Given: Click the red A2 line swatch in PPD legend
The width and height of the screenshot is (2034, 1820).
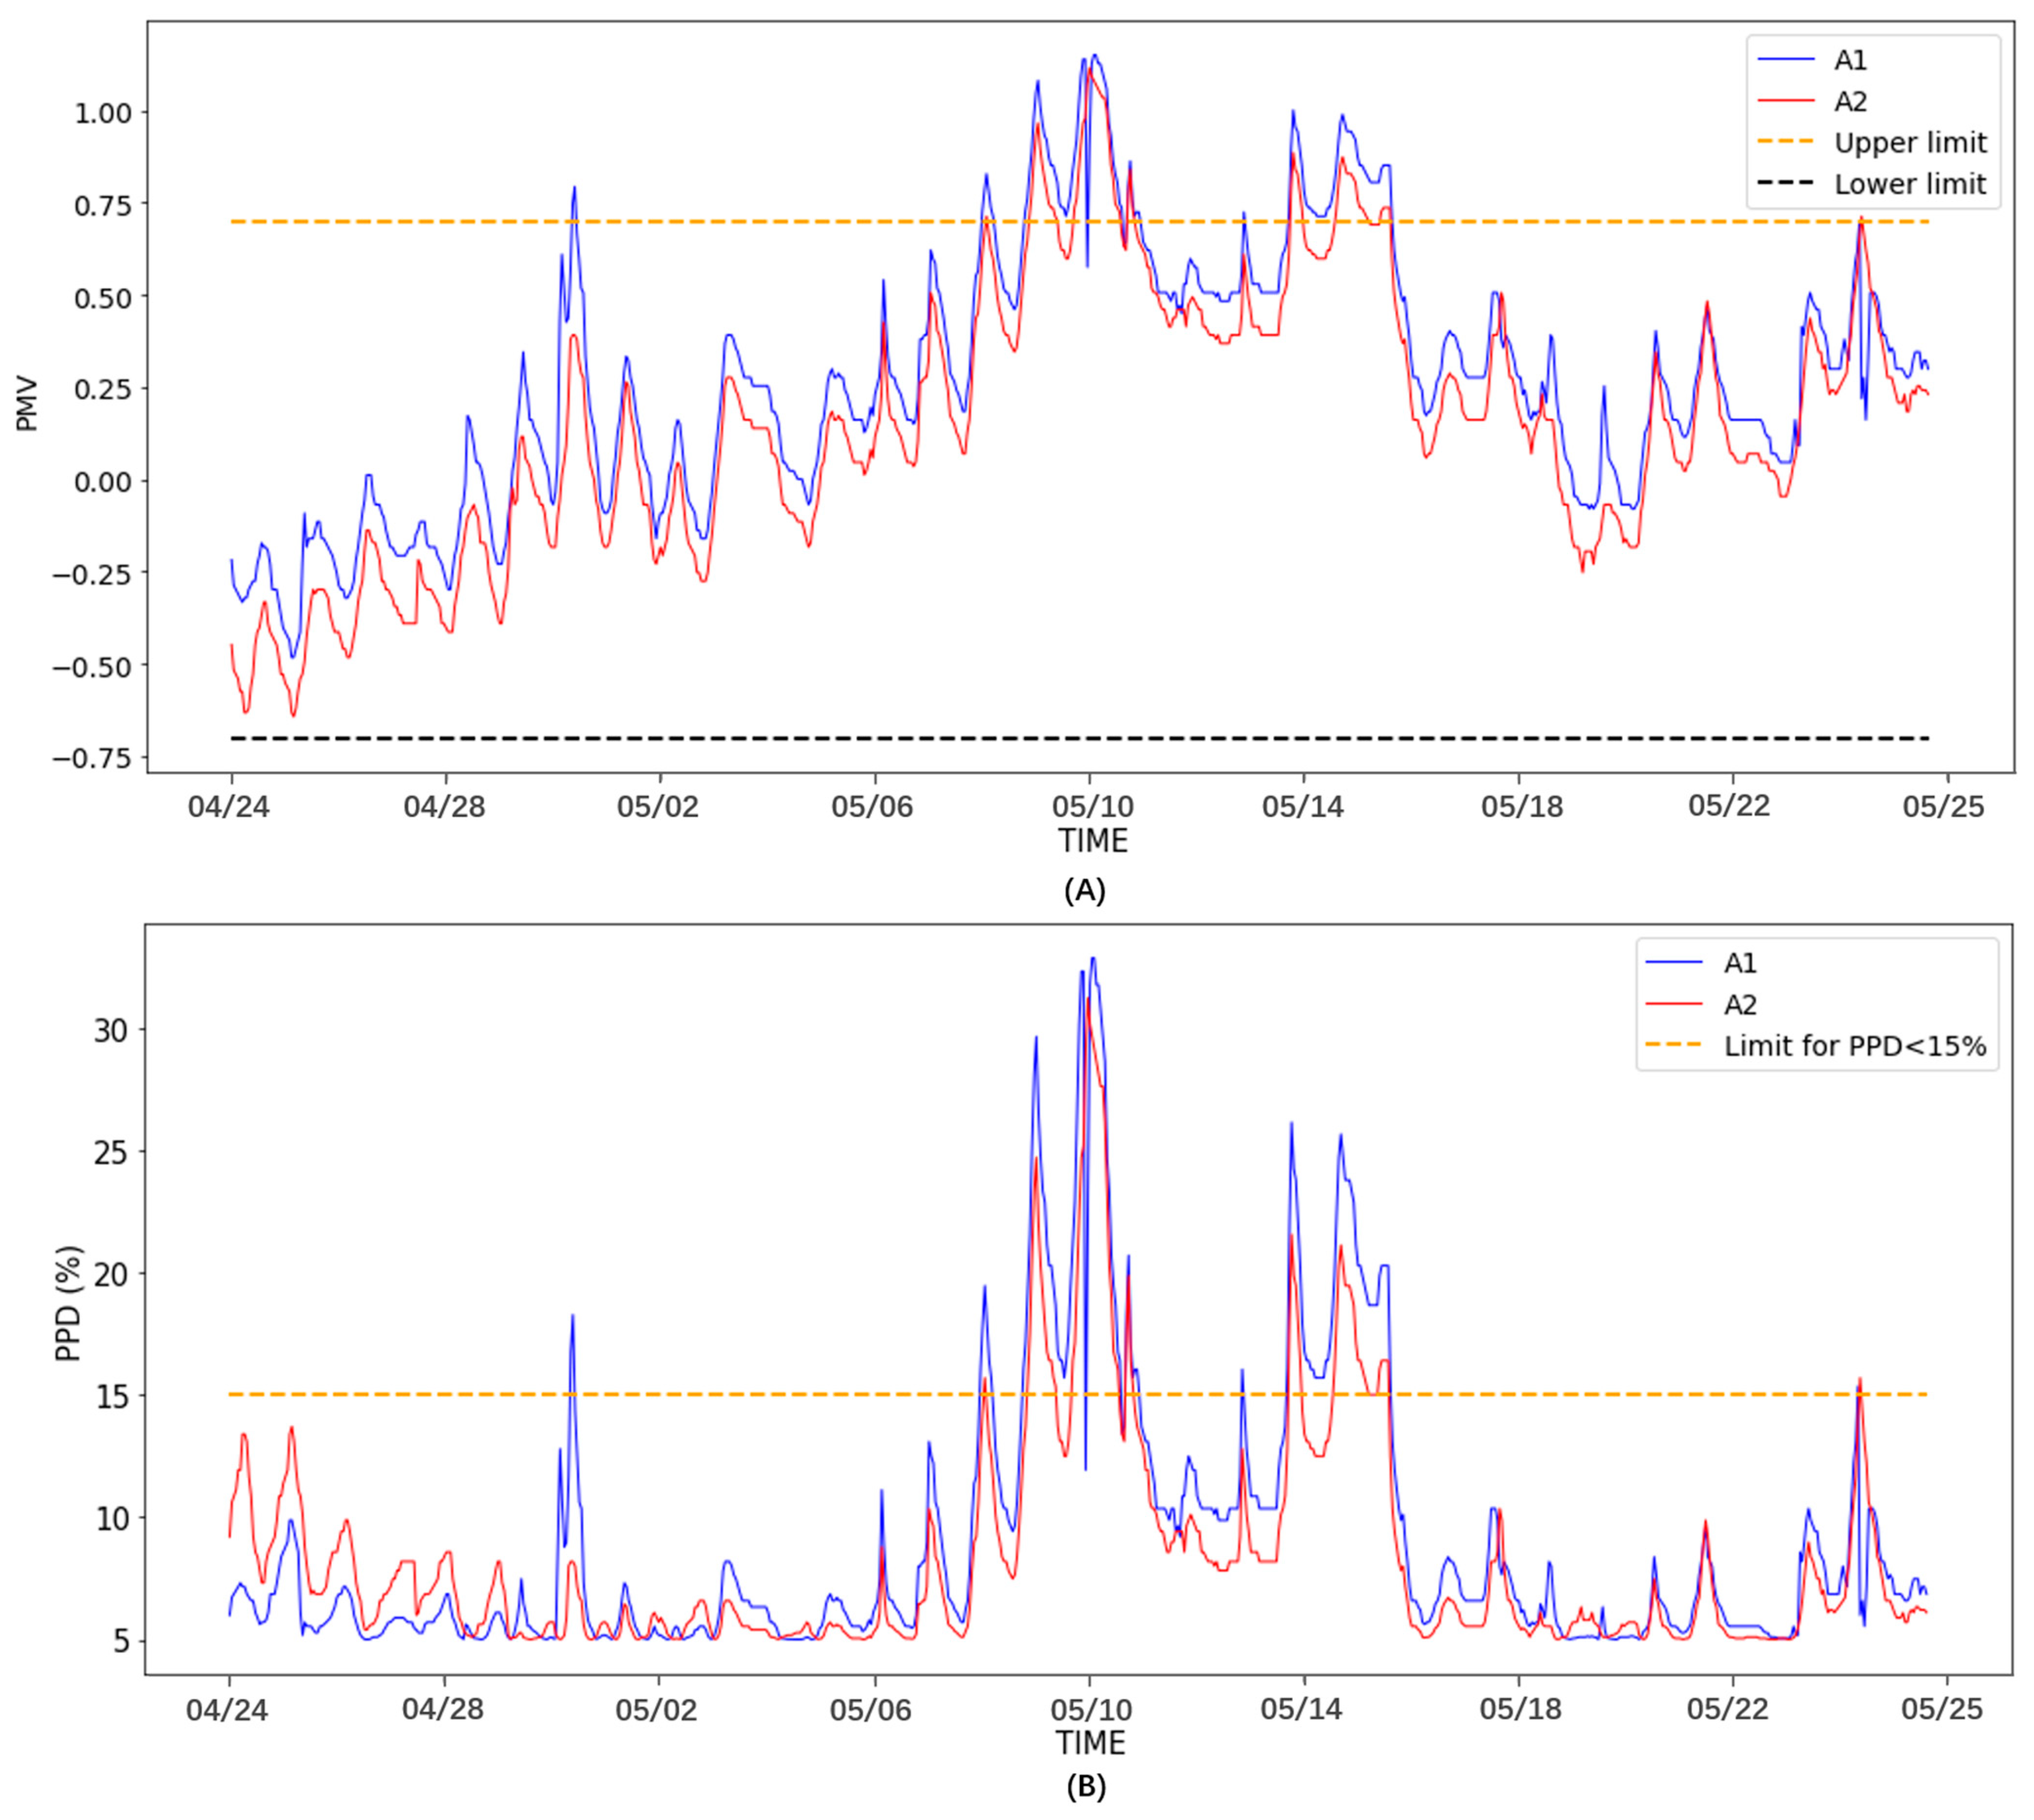Looking at the screenshot, I should 1673,1004.
